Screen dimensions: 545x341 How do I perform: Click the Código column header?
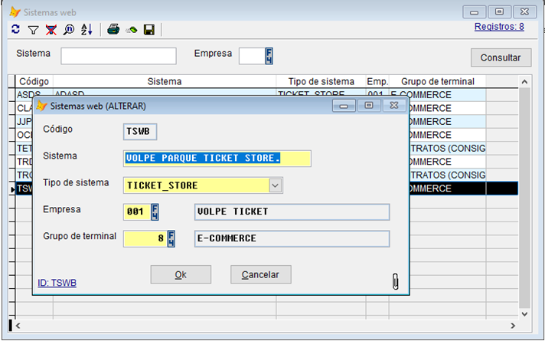(34, 81)
